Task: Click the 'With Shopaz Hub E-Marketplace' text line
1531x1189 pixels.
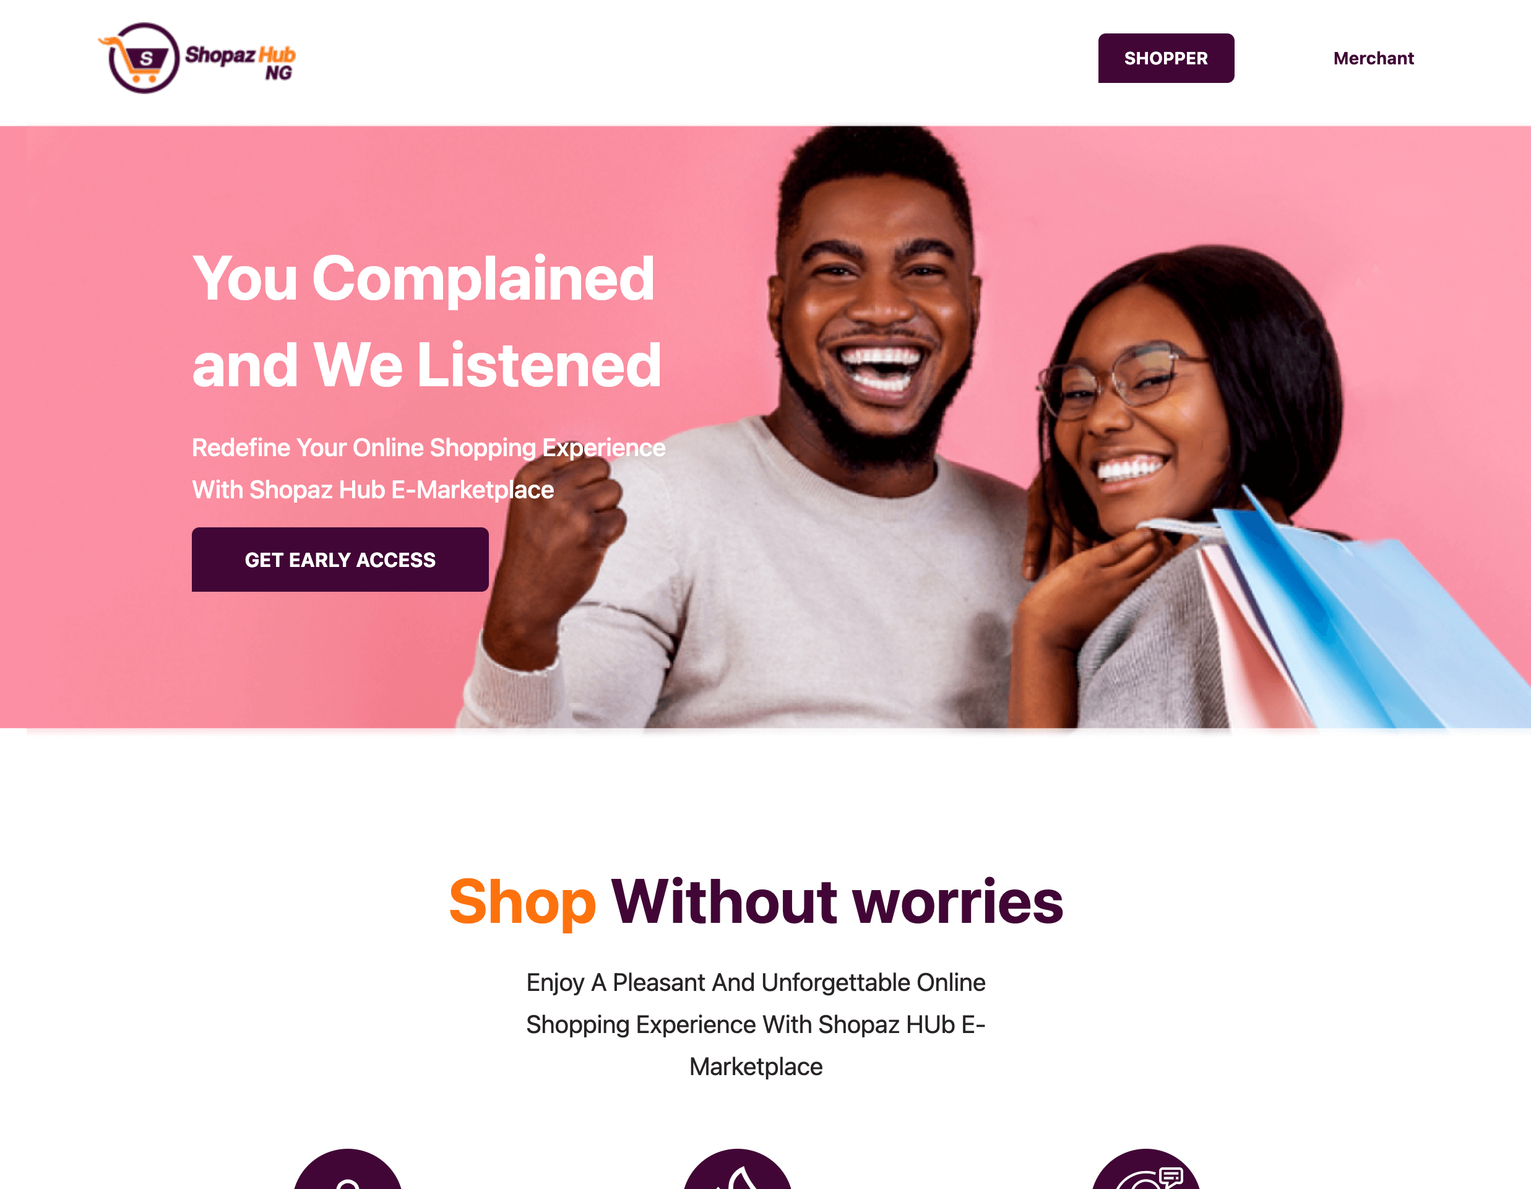Action: click(373, 490)
